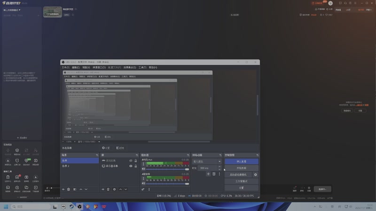Select the first highlighted scene in list
This screenshot has width=376, height=211.
(x=79, y=160)
